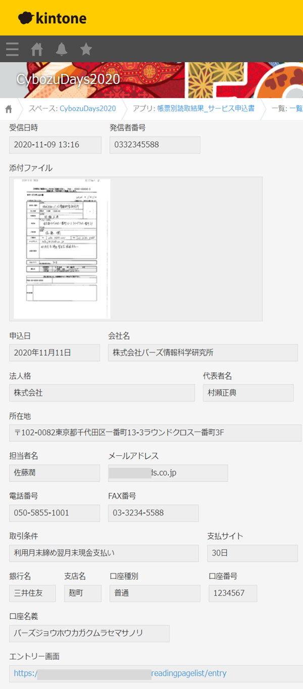Select 口座番号 value 1234567
Screen dimensions: 303x689
click(233, 593)
